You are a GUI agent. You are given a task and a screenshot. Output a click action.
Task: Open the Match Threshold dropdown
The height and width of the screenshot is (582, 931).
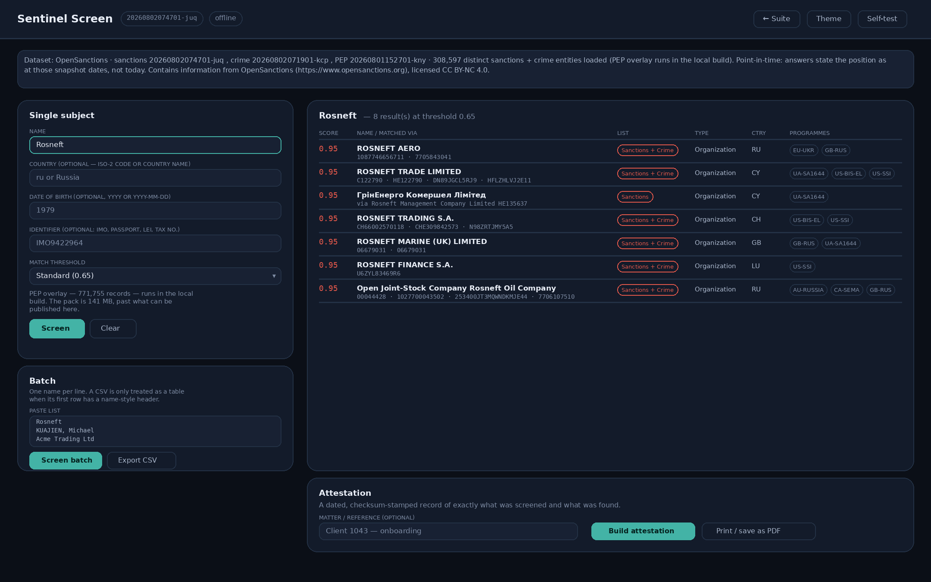[x=155, y=276]
